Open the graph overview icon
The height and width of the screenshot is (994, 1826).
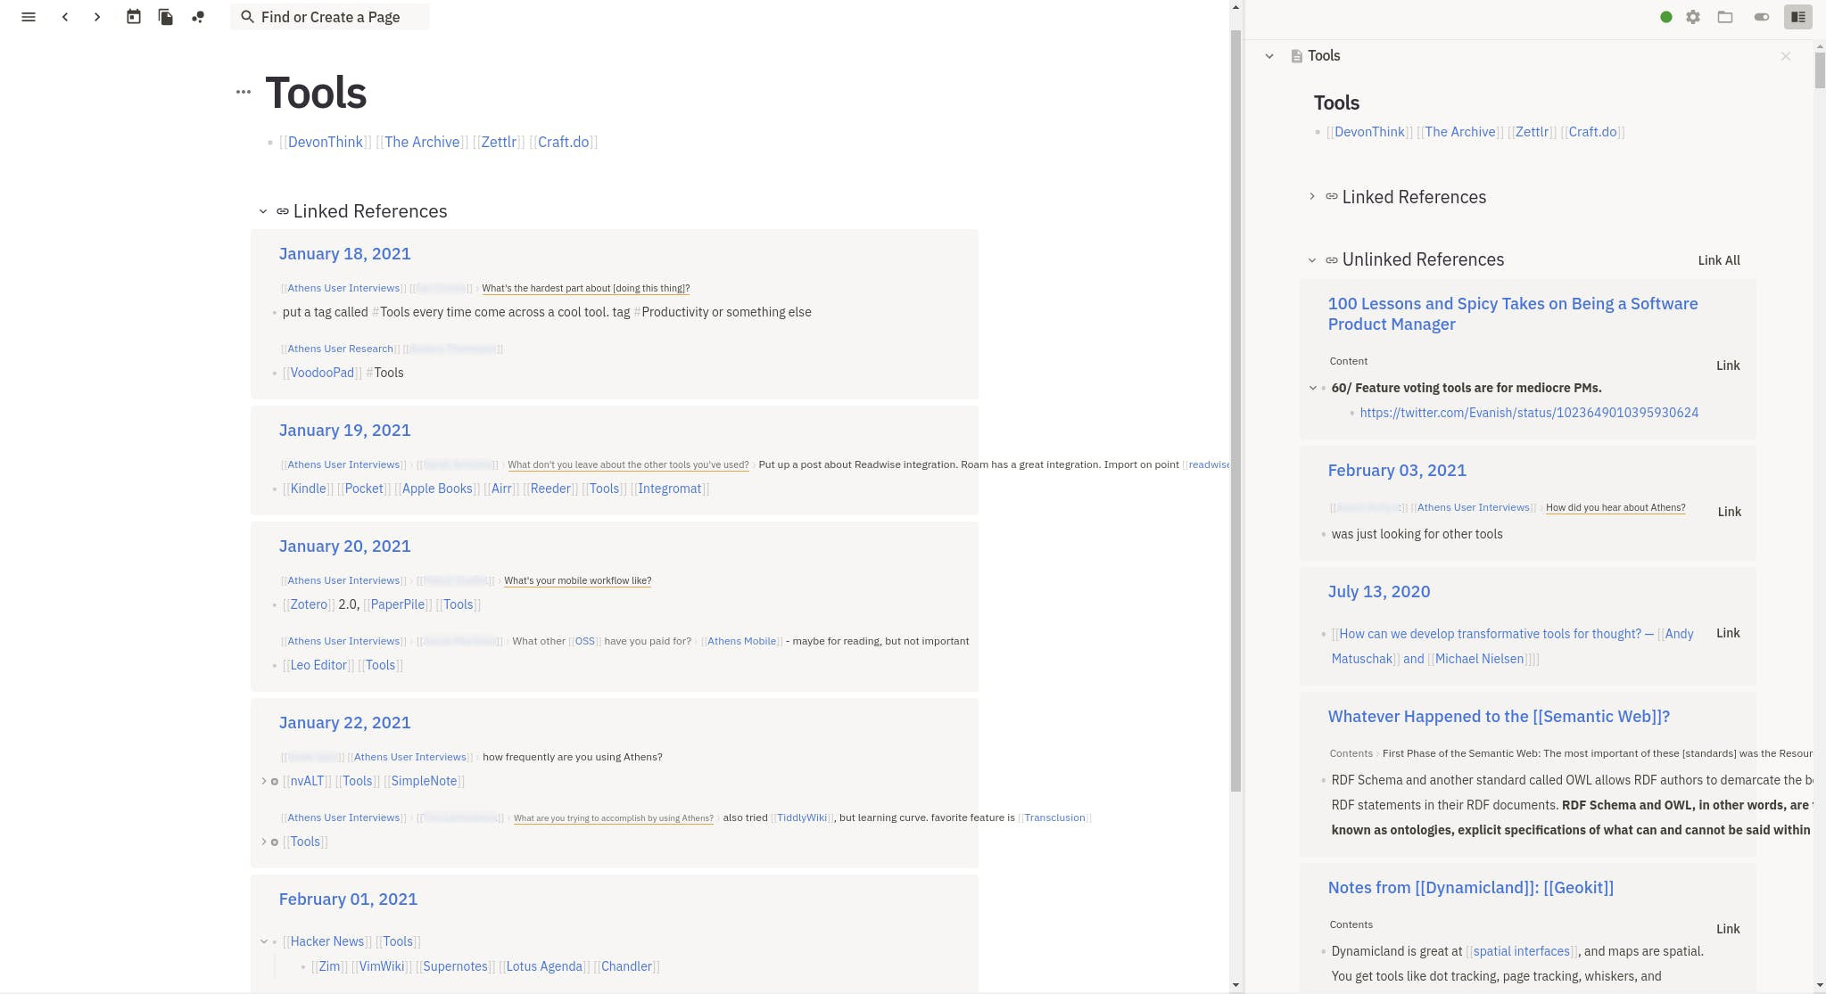tap(198, 17)
